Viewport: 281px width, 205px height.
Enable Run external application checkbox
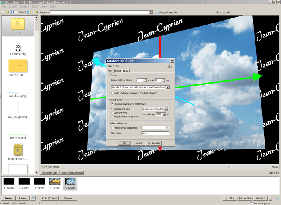coord(112,128)
